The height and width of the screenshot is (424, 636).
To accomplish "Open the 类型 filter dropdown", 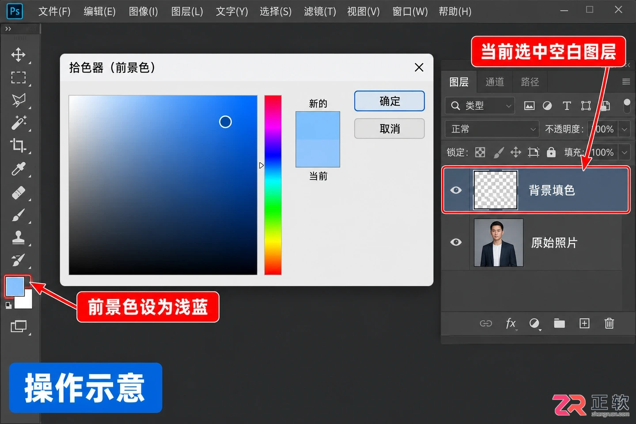I will click(x=480, y=106).
